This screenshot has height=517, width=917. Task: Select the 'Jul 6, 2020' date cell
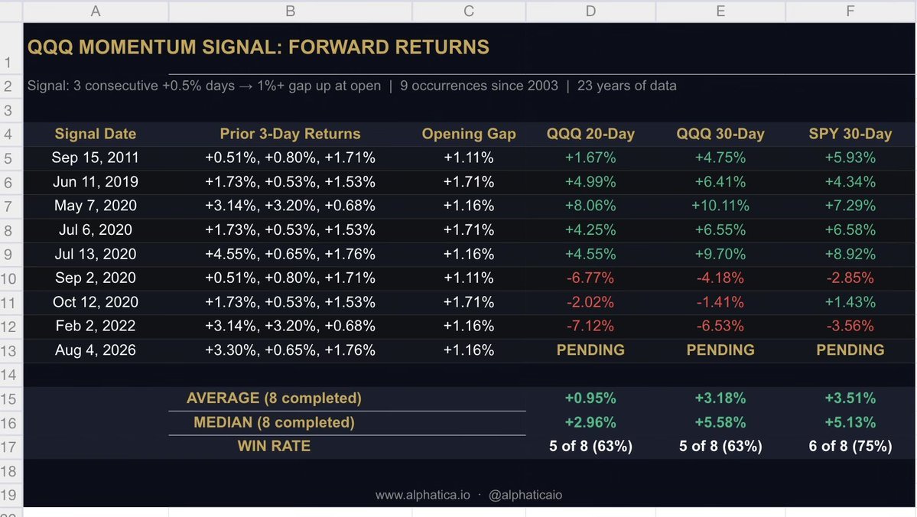96,230
